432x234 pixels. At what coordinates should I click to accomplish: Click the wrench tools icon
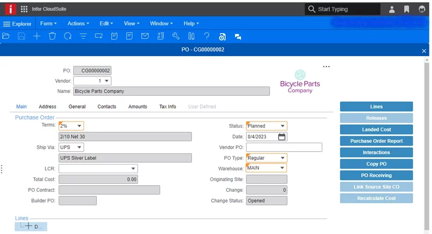[176, 36]
